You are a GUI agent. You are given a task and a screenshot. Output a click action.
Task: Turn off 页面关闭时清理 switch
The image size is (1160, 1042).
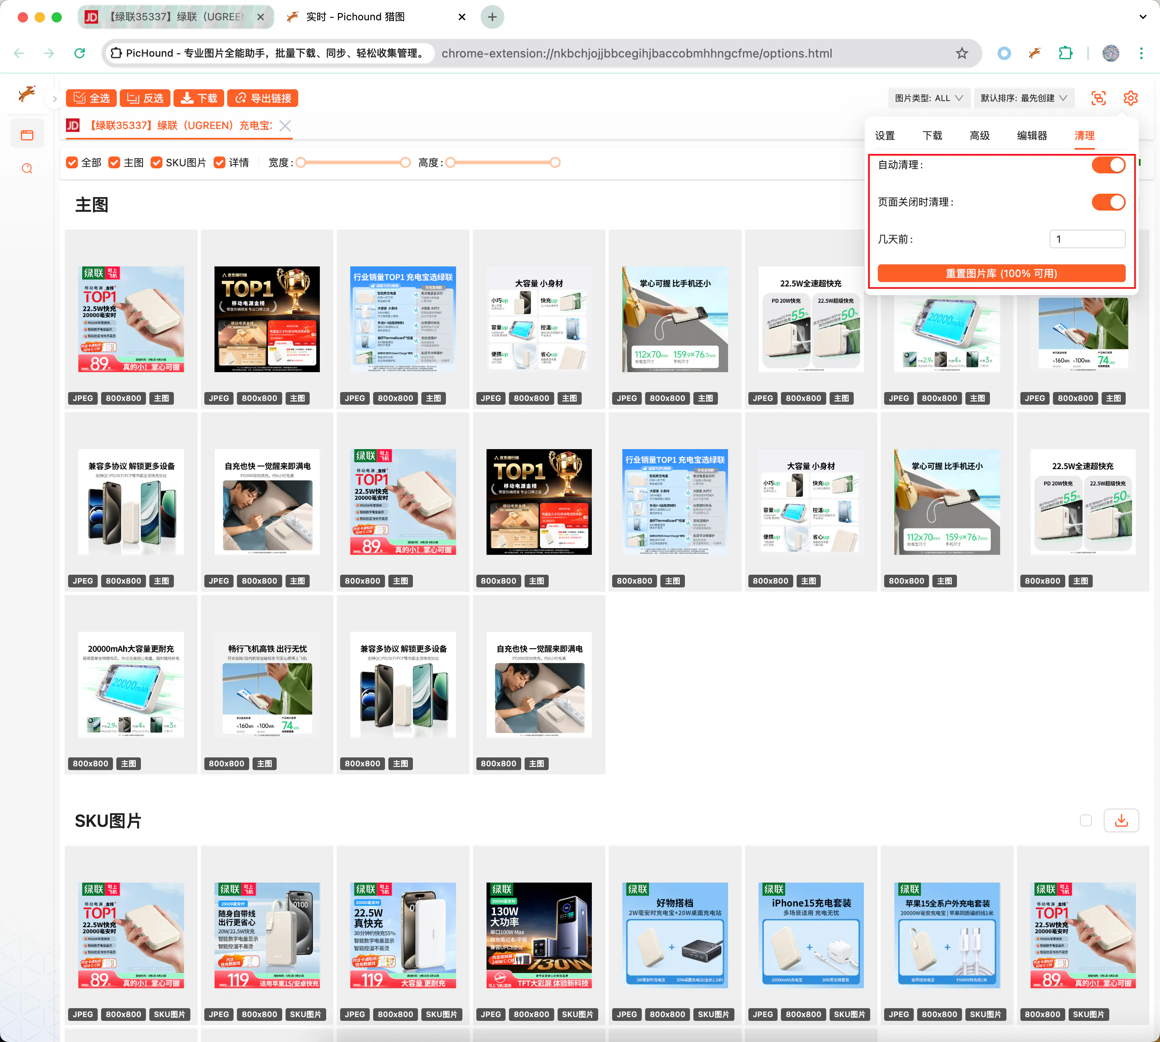[x=1108, y=202]
